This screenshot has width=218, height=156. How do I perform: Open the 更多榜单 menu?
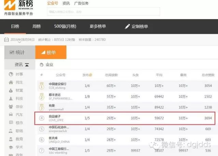point(98,26)
